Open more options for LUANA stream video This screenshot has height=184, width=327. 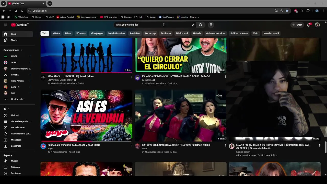tap(319, 145)
